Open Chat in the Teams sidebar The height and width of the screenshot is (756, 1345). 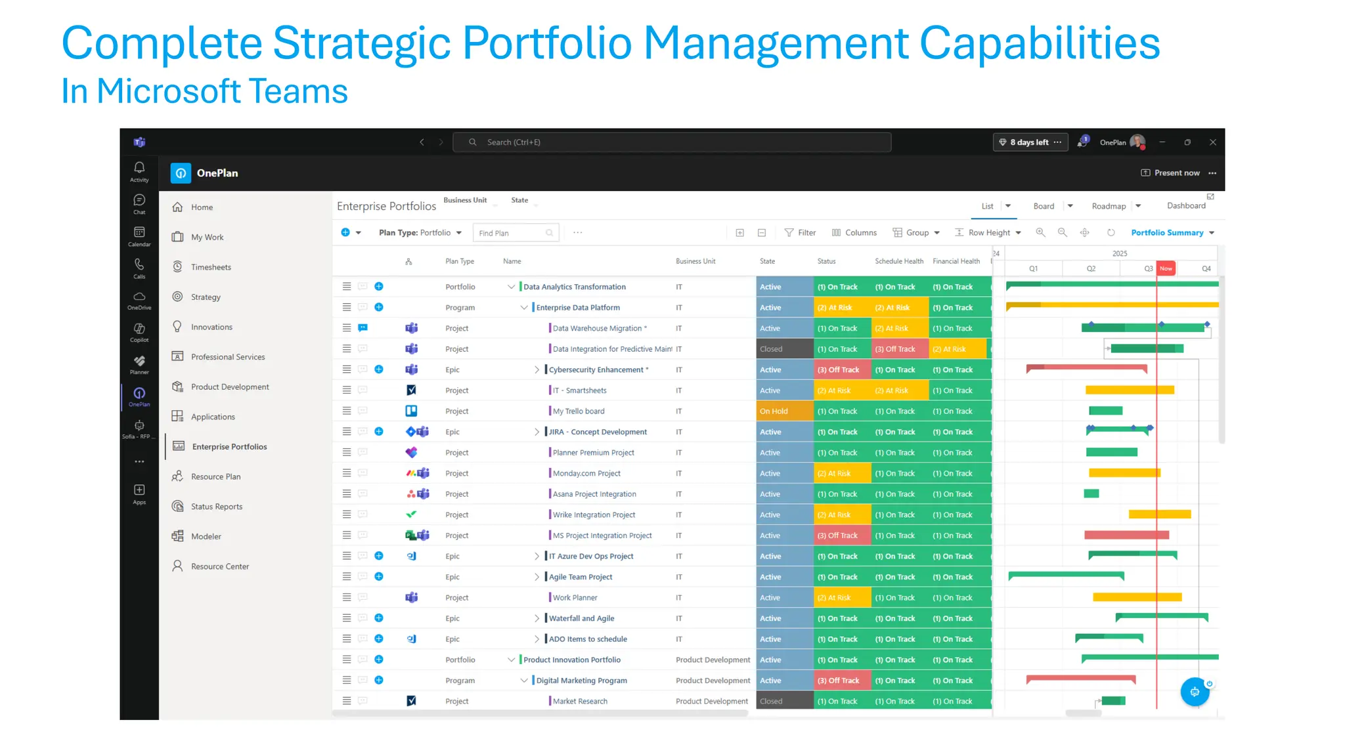[x=139, y=204]
